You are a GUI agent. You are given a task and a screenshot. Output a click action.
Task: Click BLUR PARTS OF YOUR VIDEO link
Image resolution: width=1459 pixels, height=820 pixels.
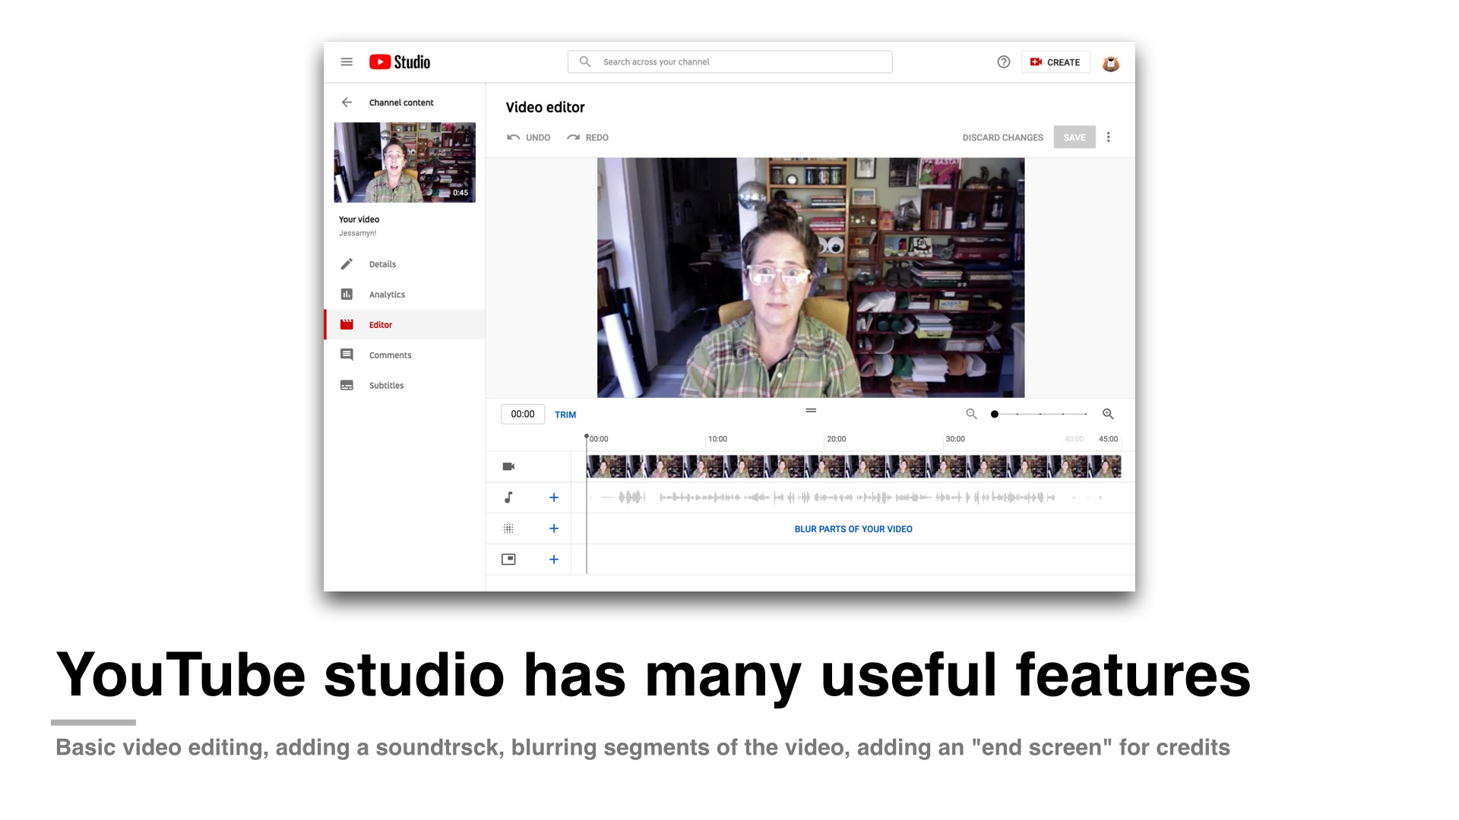852,528
